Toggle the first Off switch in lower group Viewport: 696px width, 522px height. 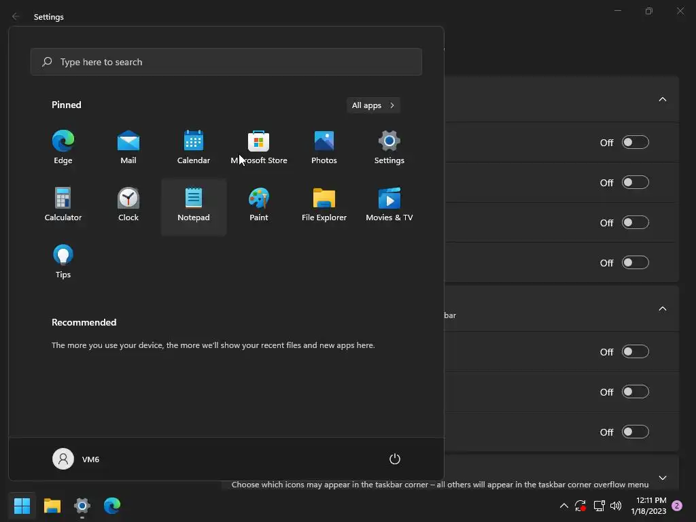[x=636, y=352]
